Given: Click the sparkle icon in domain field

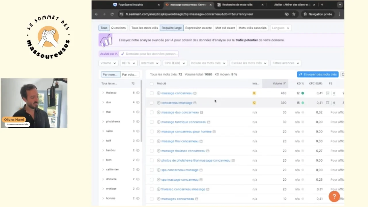Looking at the screenshot, I should tap(122, 54).
